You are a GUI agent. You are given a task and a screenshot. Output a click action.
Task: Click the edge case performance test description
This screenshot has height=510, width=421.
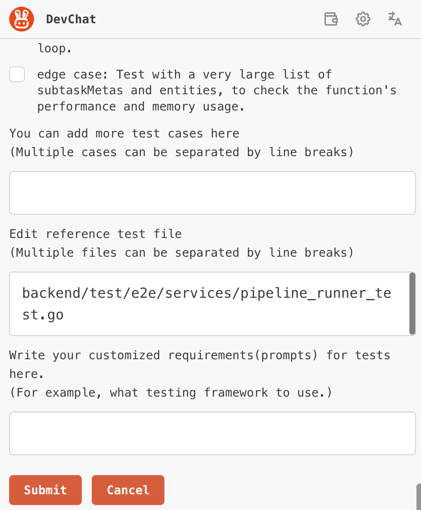217,91
